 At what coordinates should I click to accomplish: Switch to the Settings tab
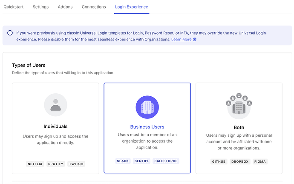(40, 7)
